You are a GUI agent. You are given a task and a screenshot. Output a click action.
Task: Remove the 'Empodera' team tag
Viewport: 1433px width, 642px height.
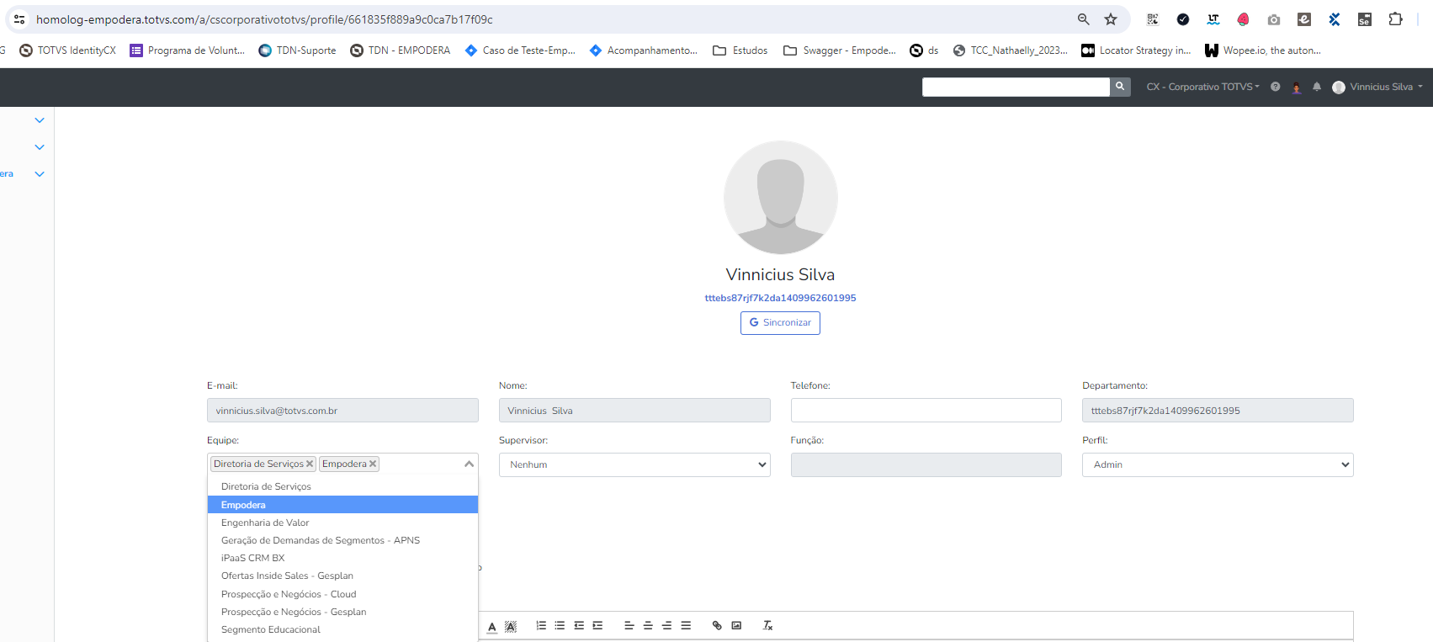pyautogui.click(x=373, y=464)
